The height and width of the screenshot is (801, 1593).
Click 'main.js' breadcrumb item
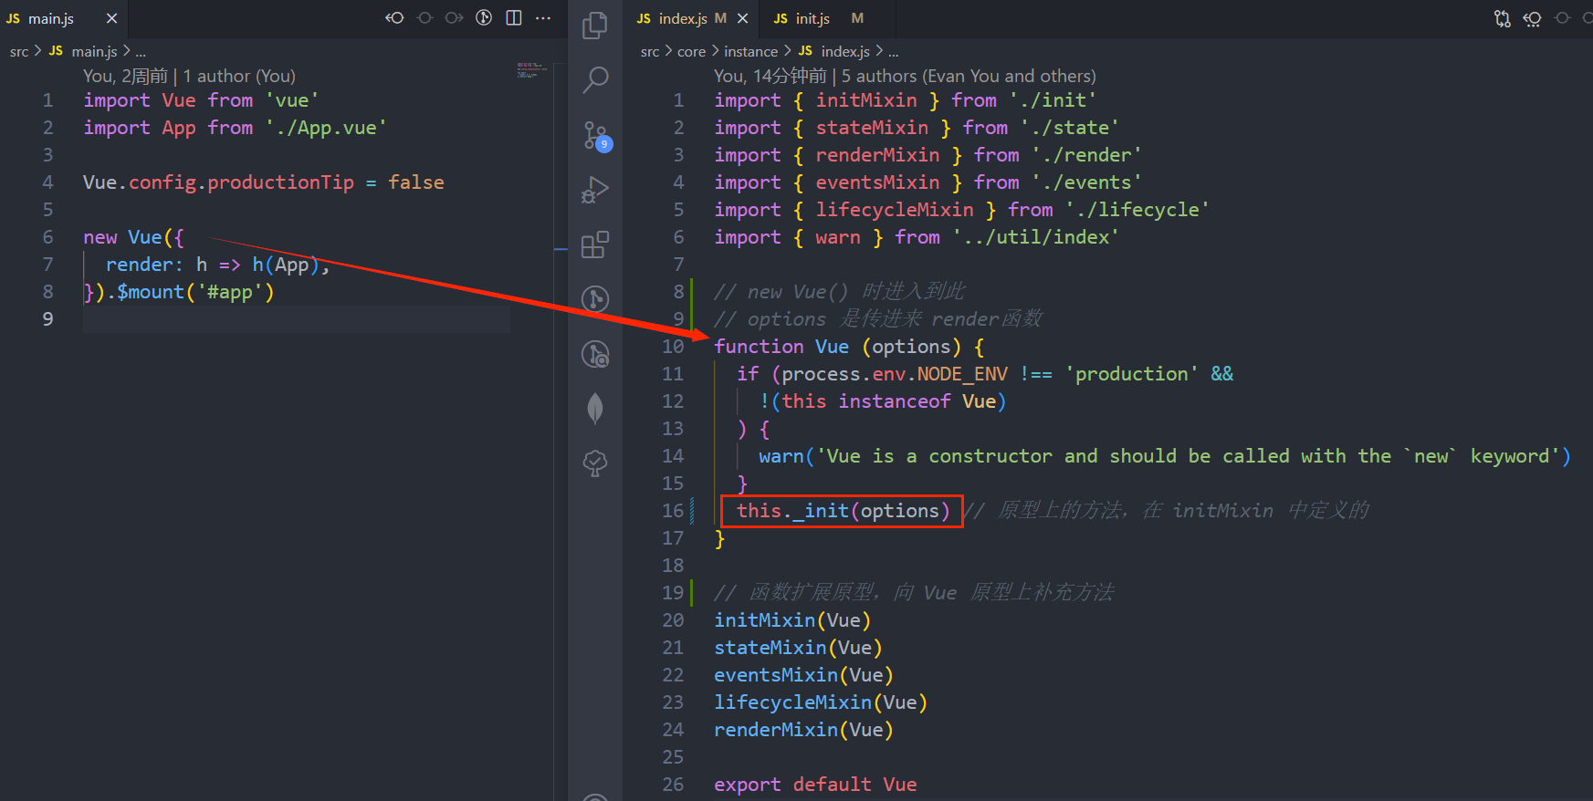tap(94, 52)
